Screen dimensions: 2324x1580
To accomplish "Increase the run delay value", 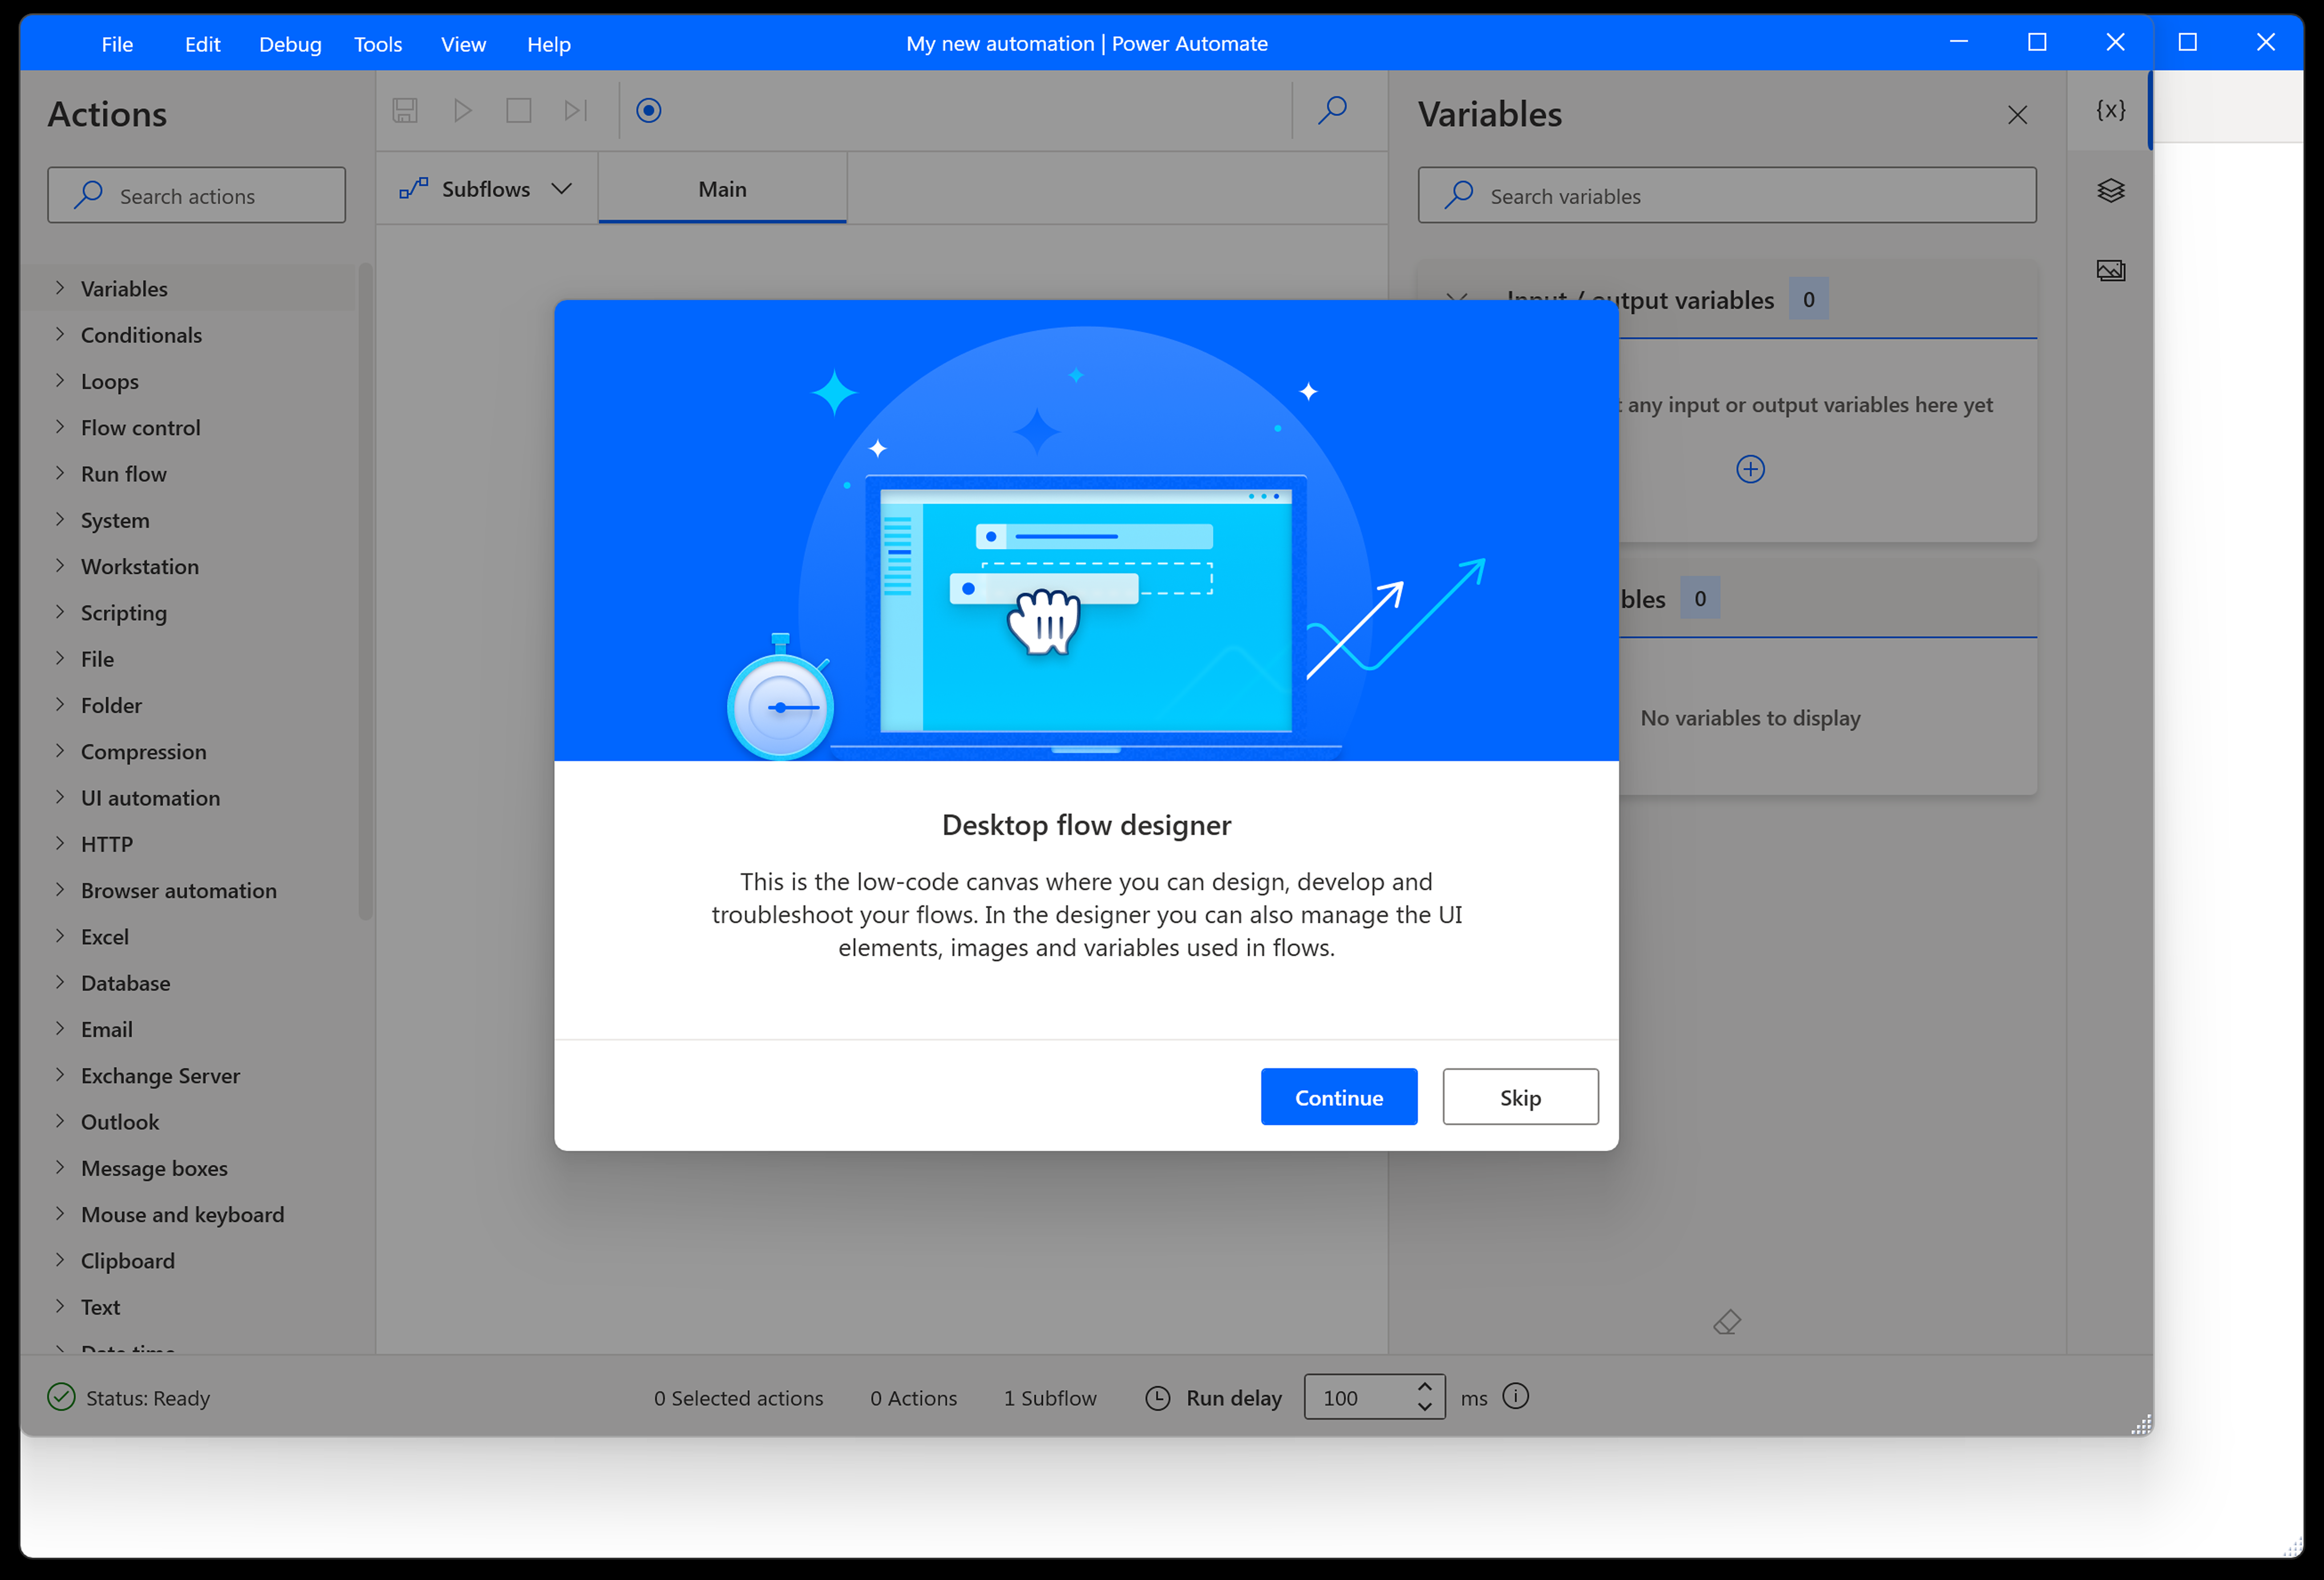I will click(x=1424, y=1387).
